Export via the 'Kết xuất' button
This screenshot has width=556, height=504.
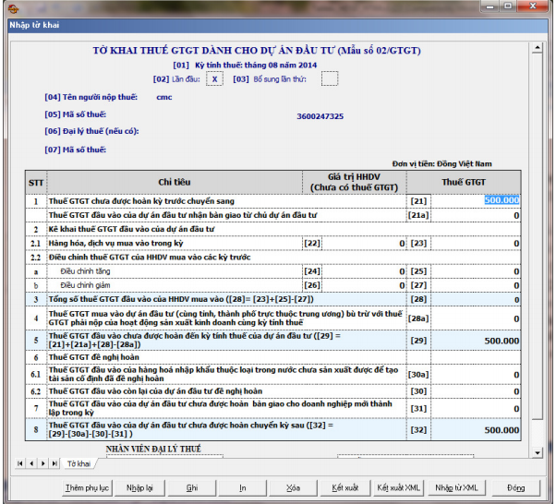pos(344,487)
